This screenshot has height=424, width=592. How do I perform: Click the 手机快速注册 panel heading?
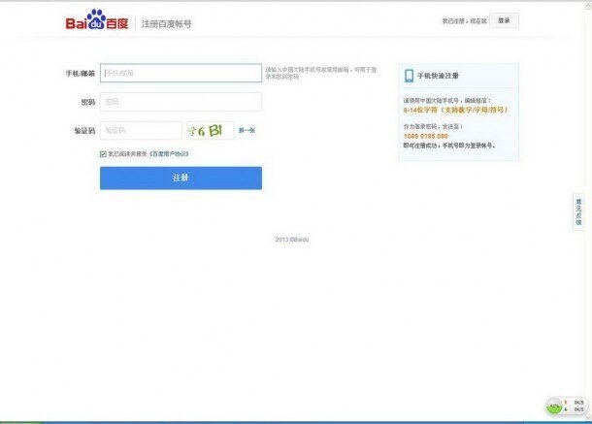tap(438, 77)
